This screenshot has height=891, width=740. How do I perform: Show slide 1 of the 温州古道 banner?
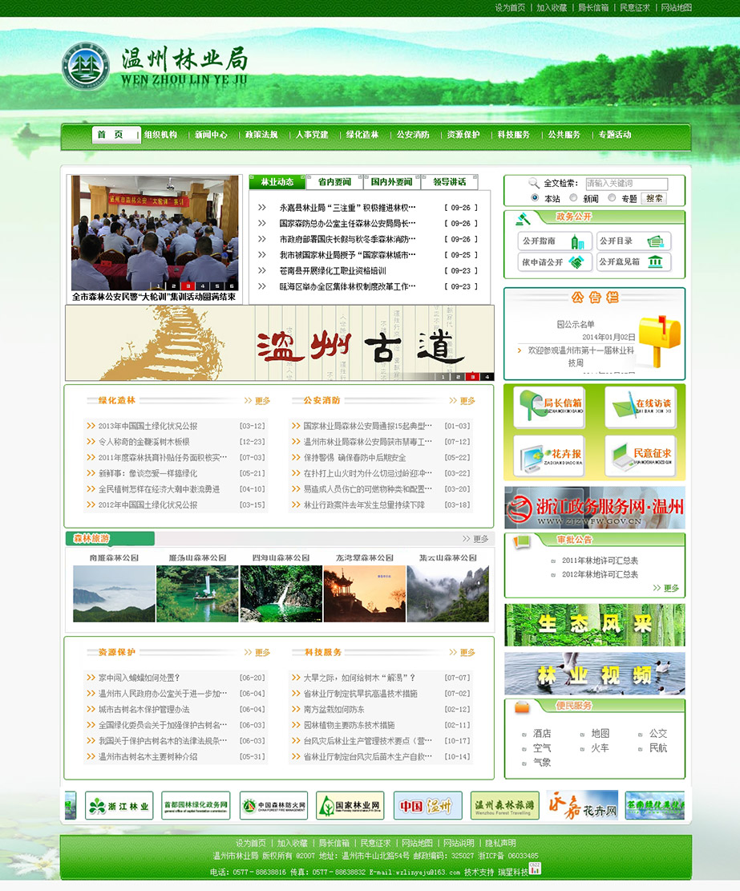pos(443,377)
